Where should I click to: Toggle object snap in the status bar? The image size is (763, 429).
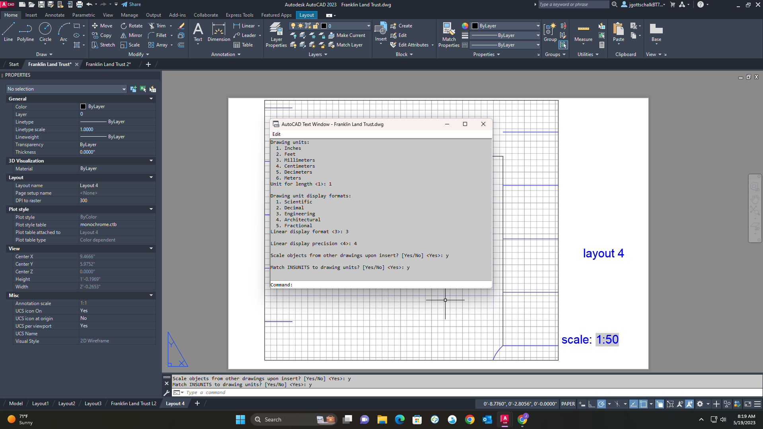coord(643,404)
